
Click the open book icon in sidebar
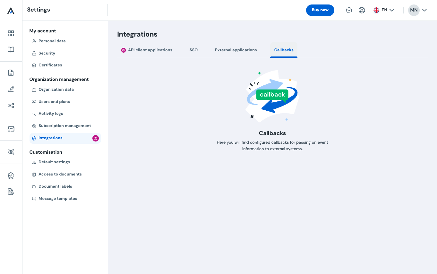(11, 49)
